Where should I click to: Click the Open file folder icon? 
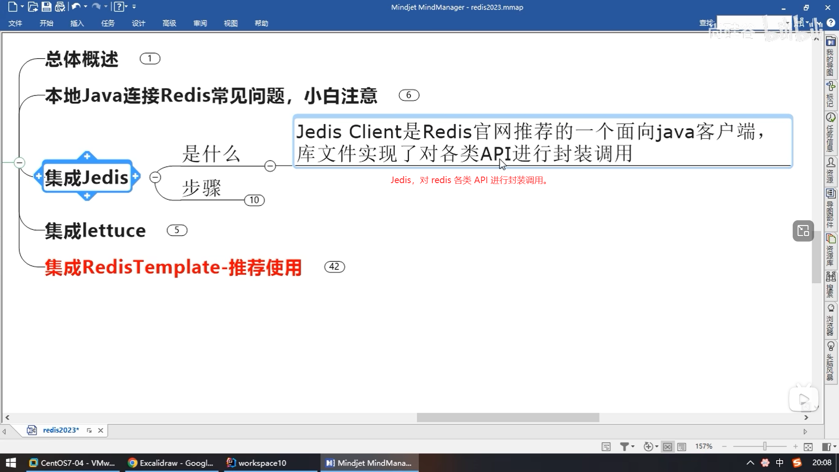pos(33,7)
